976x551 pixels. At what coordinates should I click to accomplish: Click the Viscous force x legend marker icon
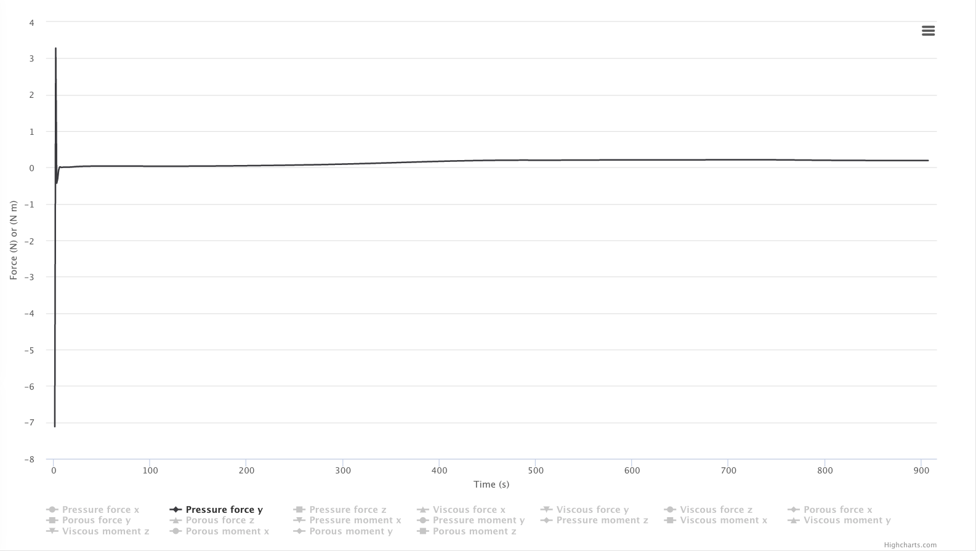pyautogui.click(x=422, y=510)
